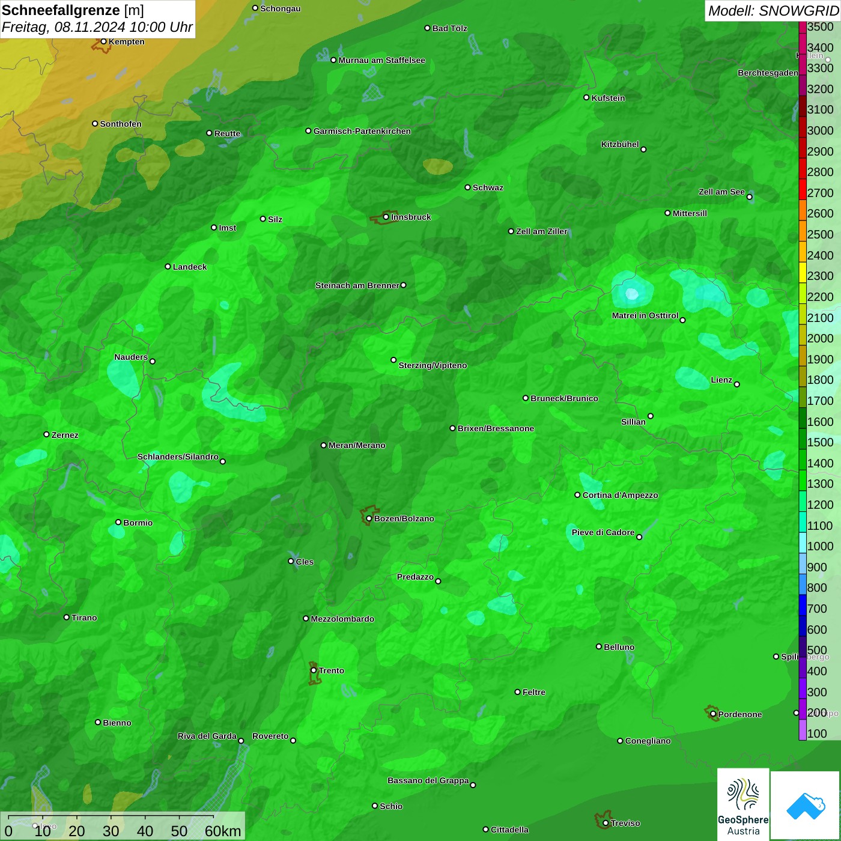Image resolution: width=841 pixels, height=841 pixels.
Task: Click the Cortina d'Ampezzo label
Action: pos(621,495)
